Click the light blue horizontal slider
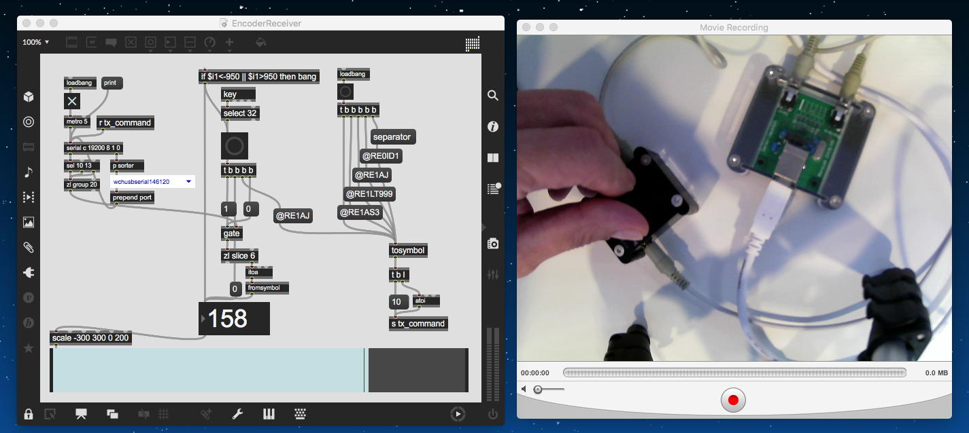Image resolution: width=969 pixels, height=433 pixels. point(259,370)
